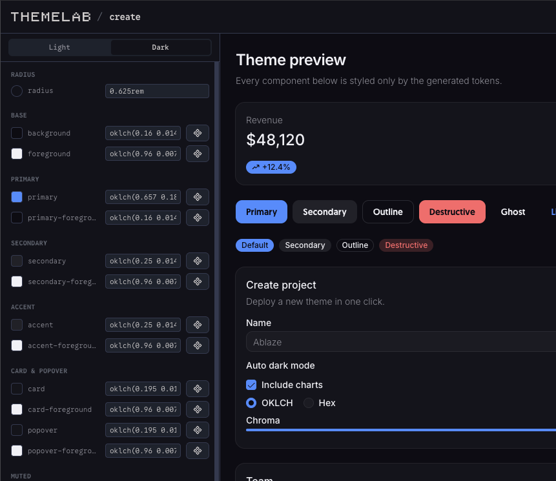
Task: Click the +12.4% trend badge
Action: 271,167
